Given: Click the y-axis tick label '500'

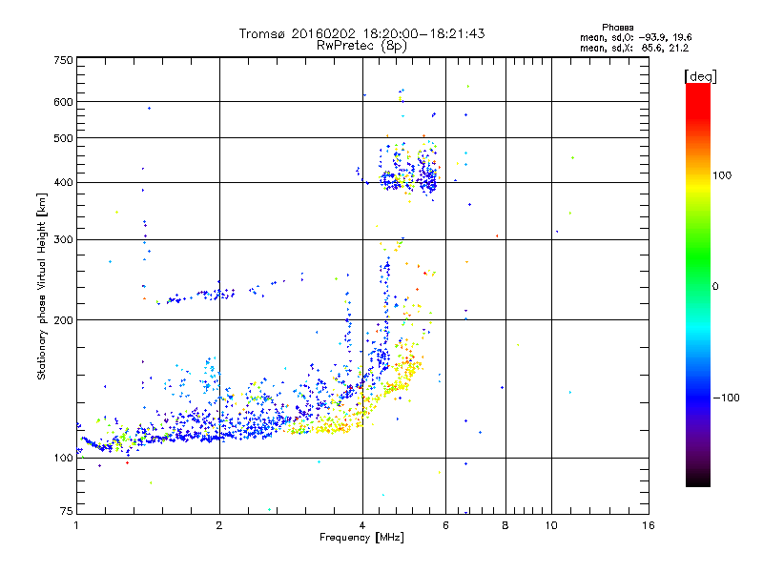Looking at the screenshot, I should point(63,138).
